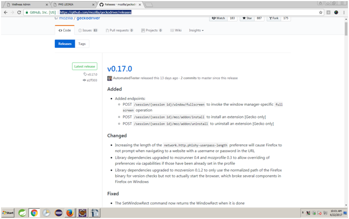Open the Windows Start menu
This screenshot has width=349, height=219.
tap(8, 213)
